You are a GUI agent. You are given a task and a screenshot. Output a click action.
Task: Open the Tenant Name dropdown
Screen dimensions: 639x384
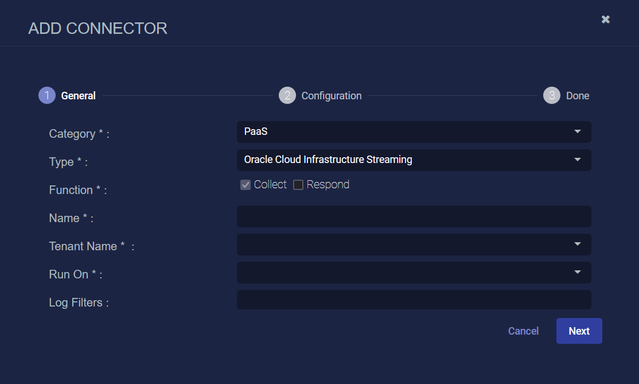point(413,245)
